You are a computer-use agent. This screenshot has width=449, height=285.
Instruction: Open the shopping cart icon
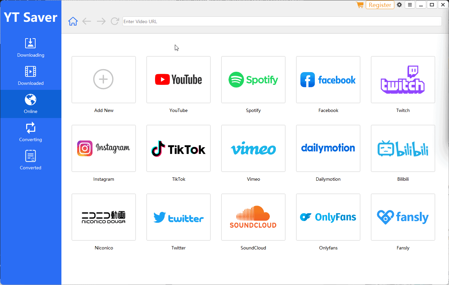point(359,5)
